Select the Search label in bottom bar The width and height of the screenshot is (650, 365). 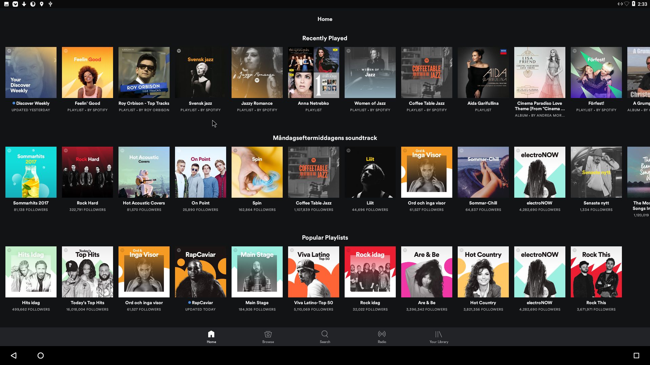tap(325, 342)
